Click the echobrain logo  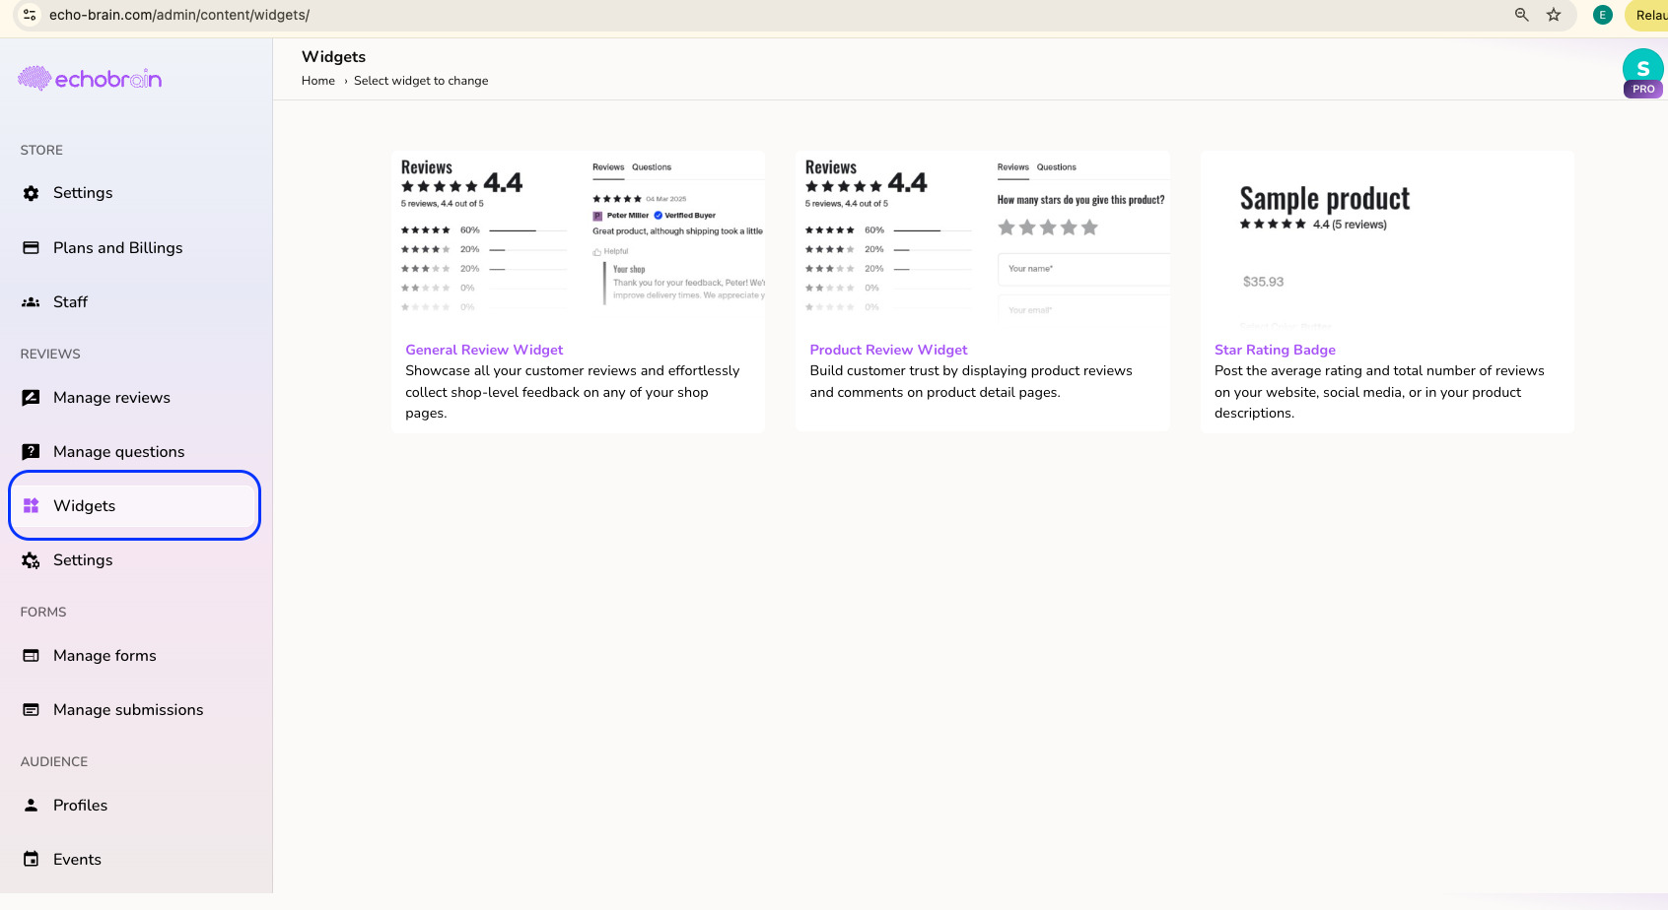(90, 79)
